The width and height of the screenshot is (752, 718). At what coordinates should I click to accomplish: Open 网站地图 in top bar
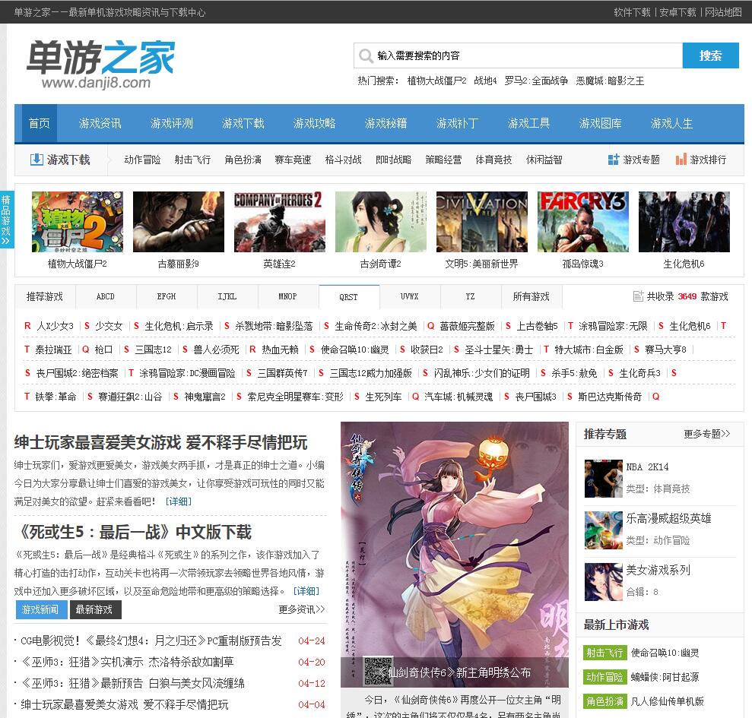point(723,12)
